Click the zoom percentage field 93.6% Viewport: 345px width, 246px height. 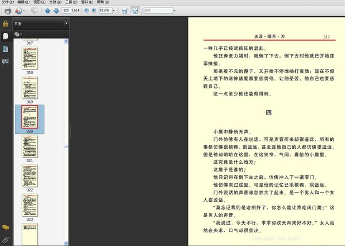105,10
